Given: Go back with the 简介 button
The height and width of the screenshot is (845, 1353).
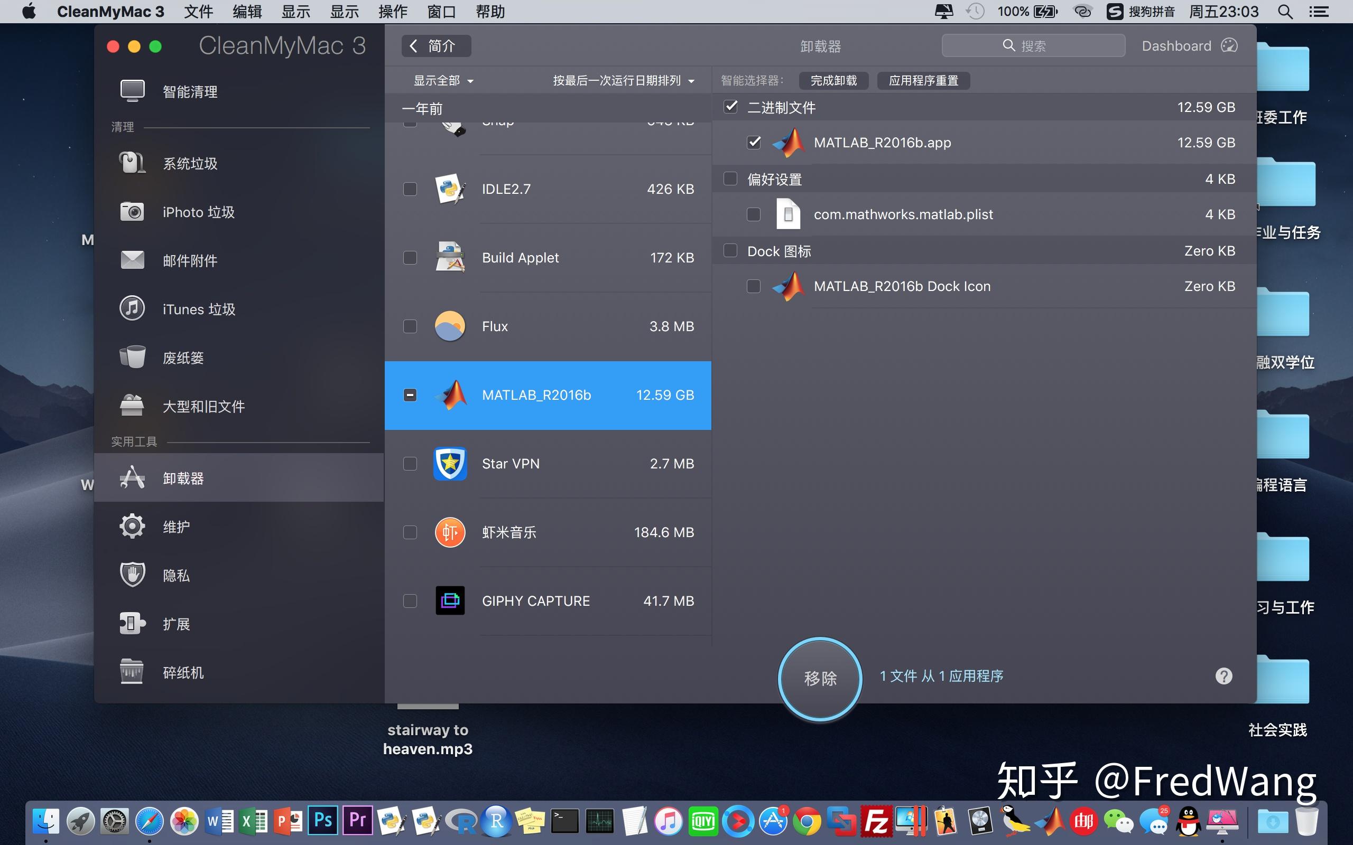Looking at the screenshot, I should click(436, 46).
